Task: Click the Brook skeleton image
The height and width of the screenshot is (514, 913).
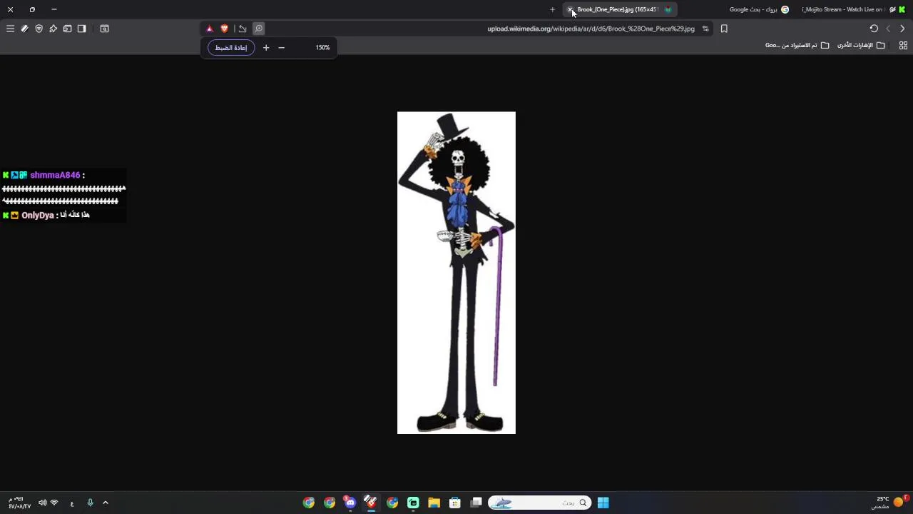Action: 456,273
